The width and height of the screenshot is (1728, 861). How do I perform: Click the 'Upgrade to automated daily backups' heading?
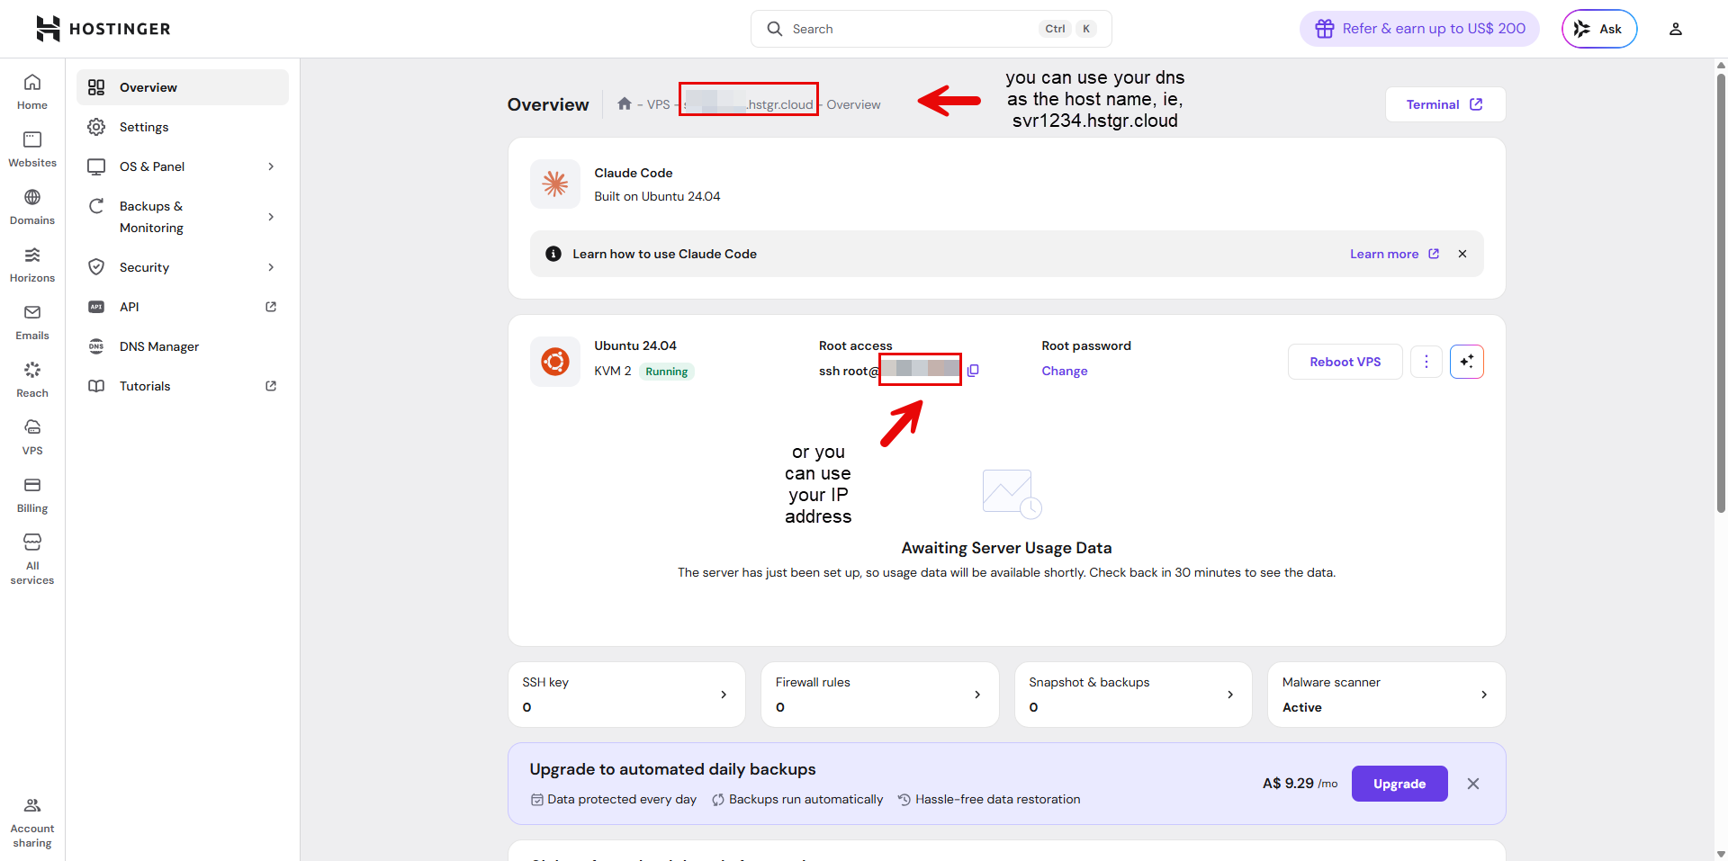pos(673,769)
